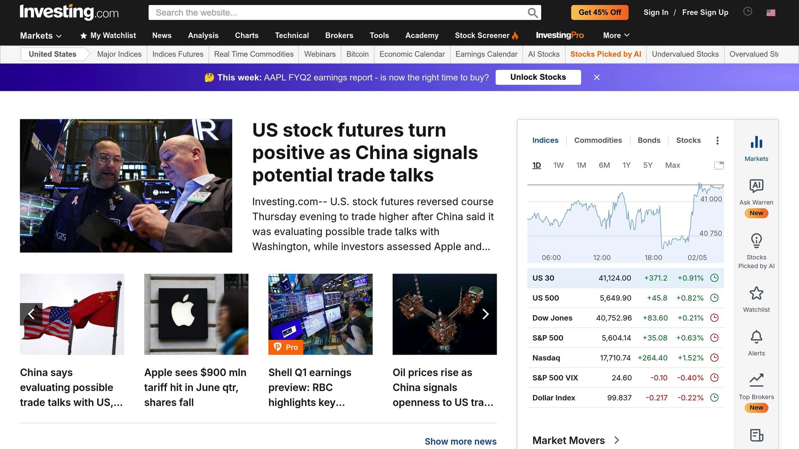Open the Charts menu item
The width and height of the screenshot is (799, 449).
(x=247, y=35)
